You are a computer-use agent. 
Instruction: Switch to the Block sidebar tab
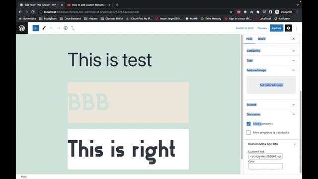[261, 39]
